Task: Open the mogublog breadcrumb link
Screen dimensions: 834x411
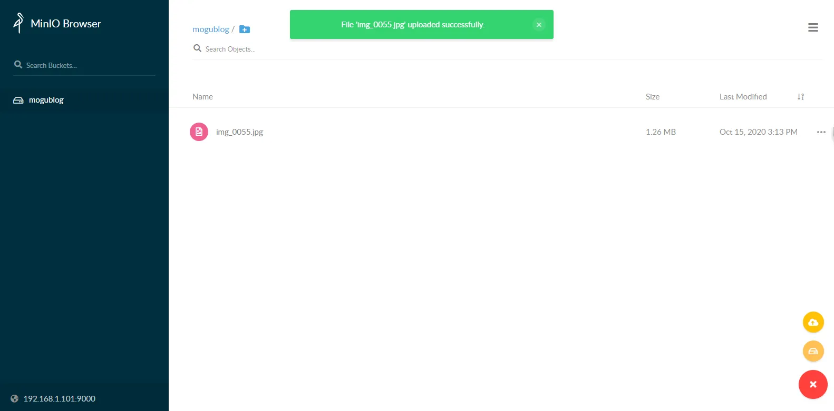Action: (x=210, y=29)
